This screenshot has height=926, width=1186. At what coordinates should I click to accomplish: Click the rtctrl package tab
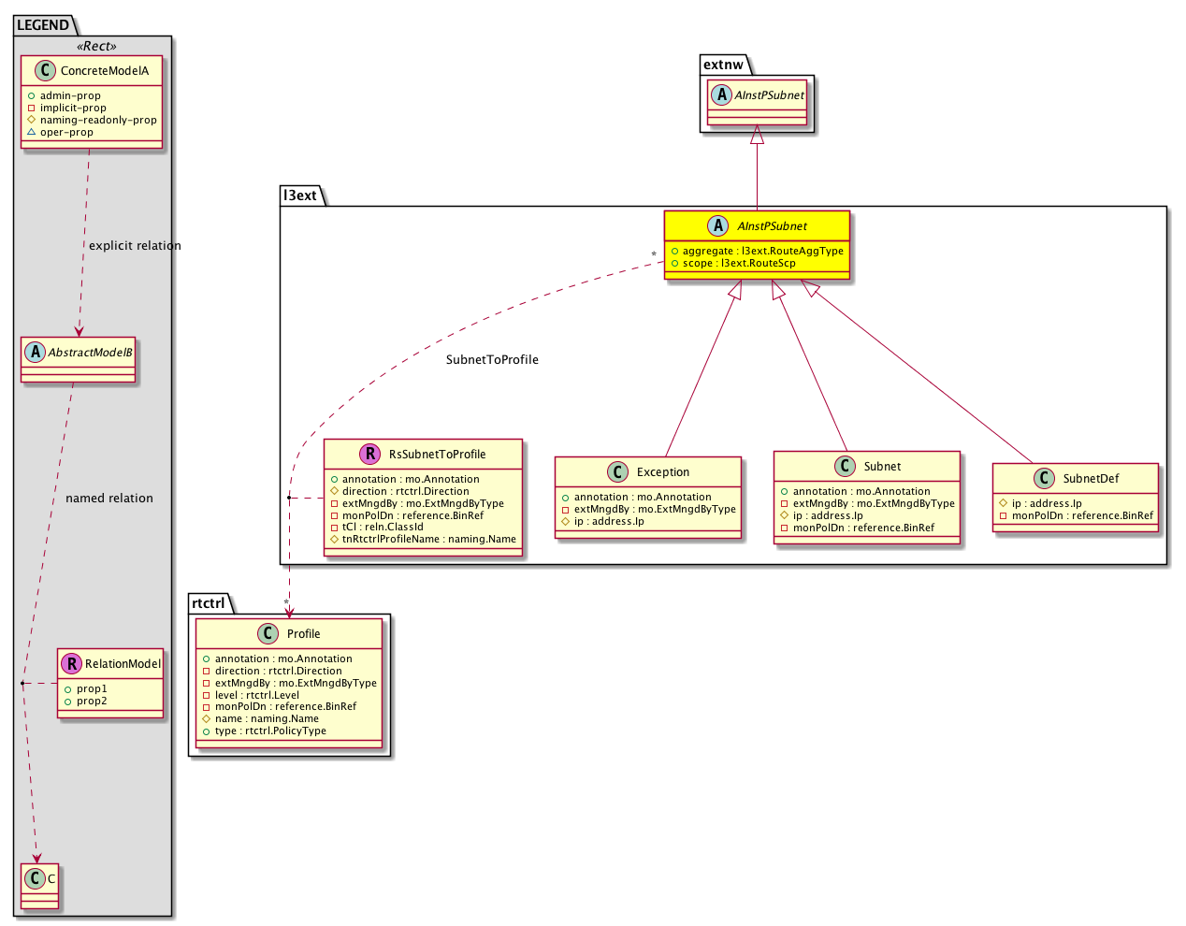point(209,602)
